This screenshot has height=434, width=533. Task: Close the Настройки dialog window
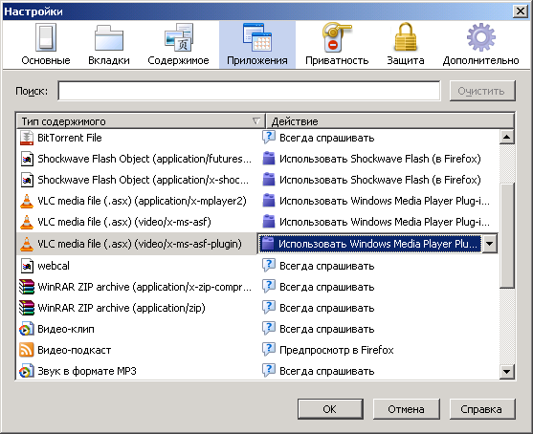(x=521, y=11)
